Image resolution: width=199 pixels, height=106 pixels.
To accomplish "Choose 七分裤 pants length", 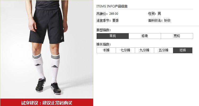I will (125, 50).
